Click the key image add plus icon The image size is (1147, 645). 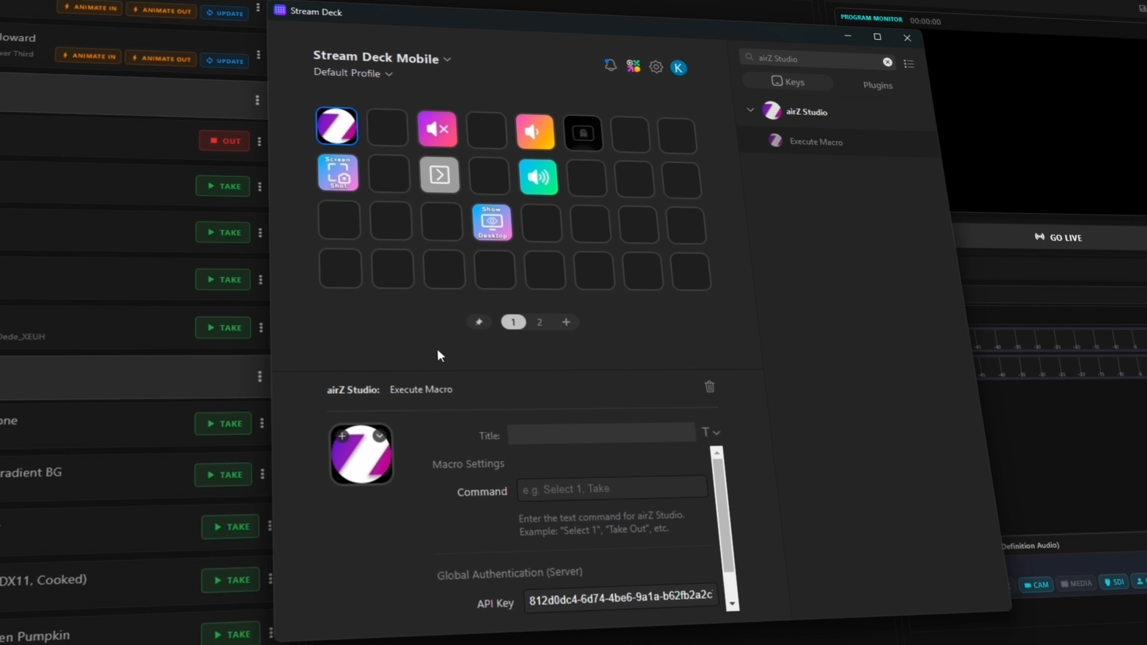tap(342, 436)
